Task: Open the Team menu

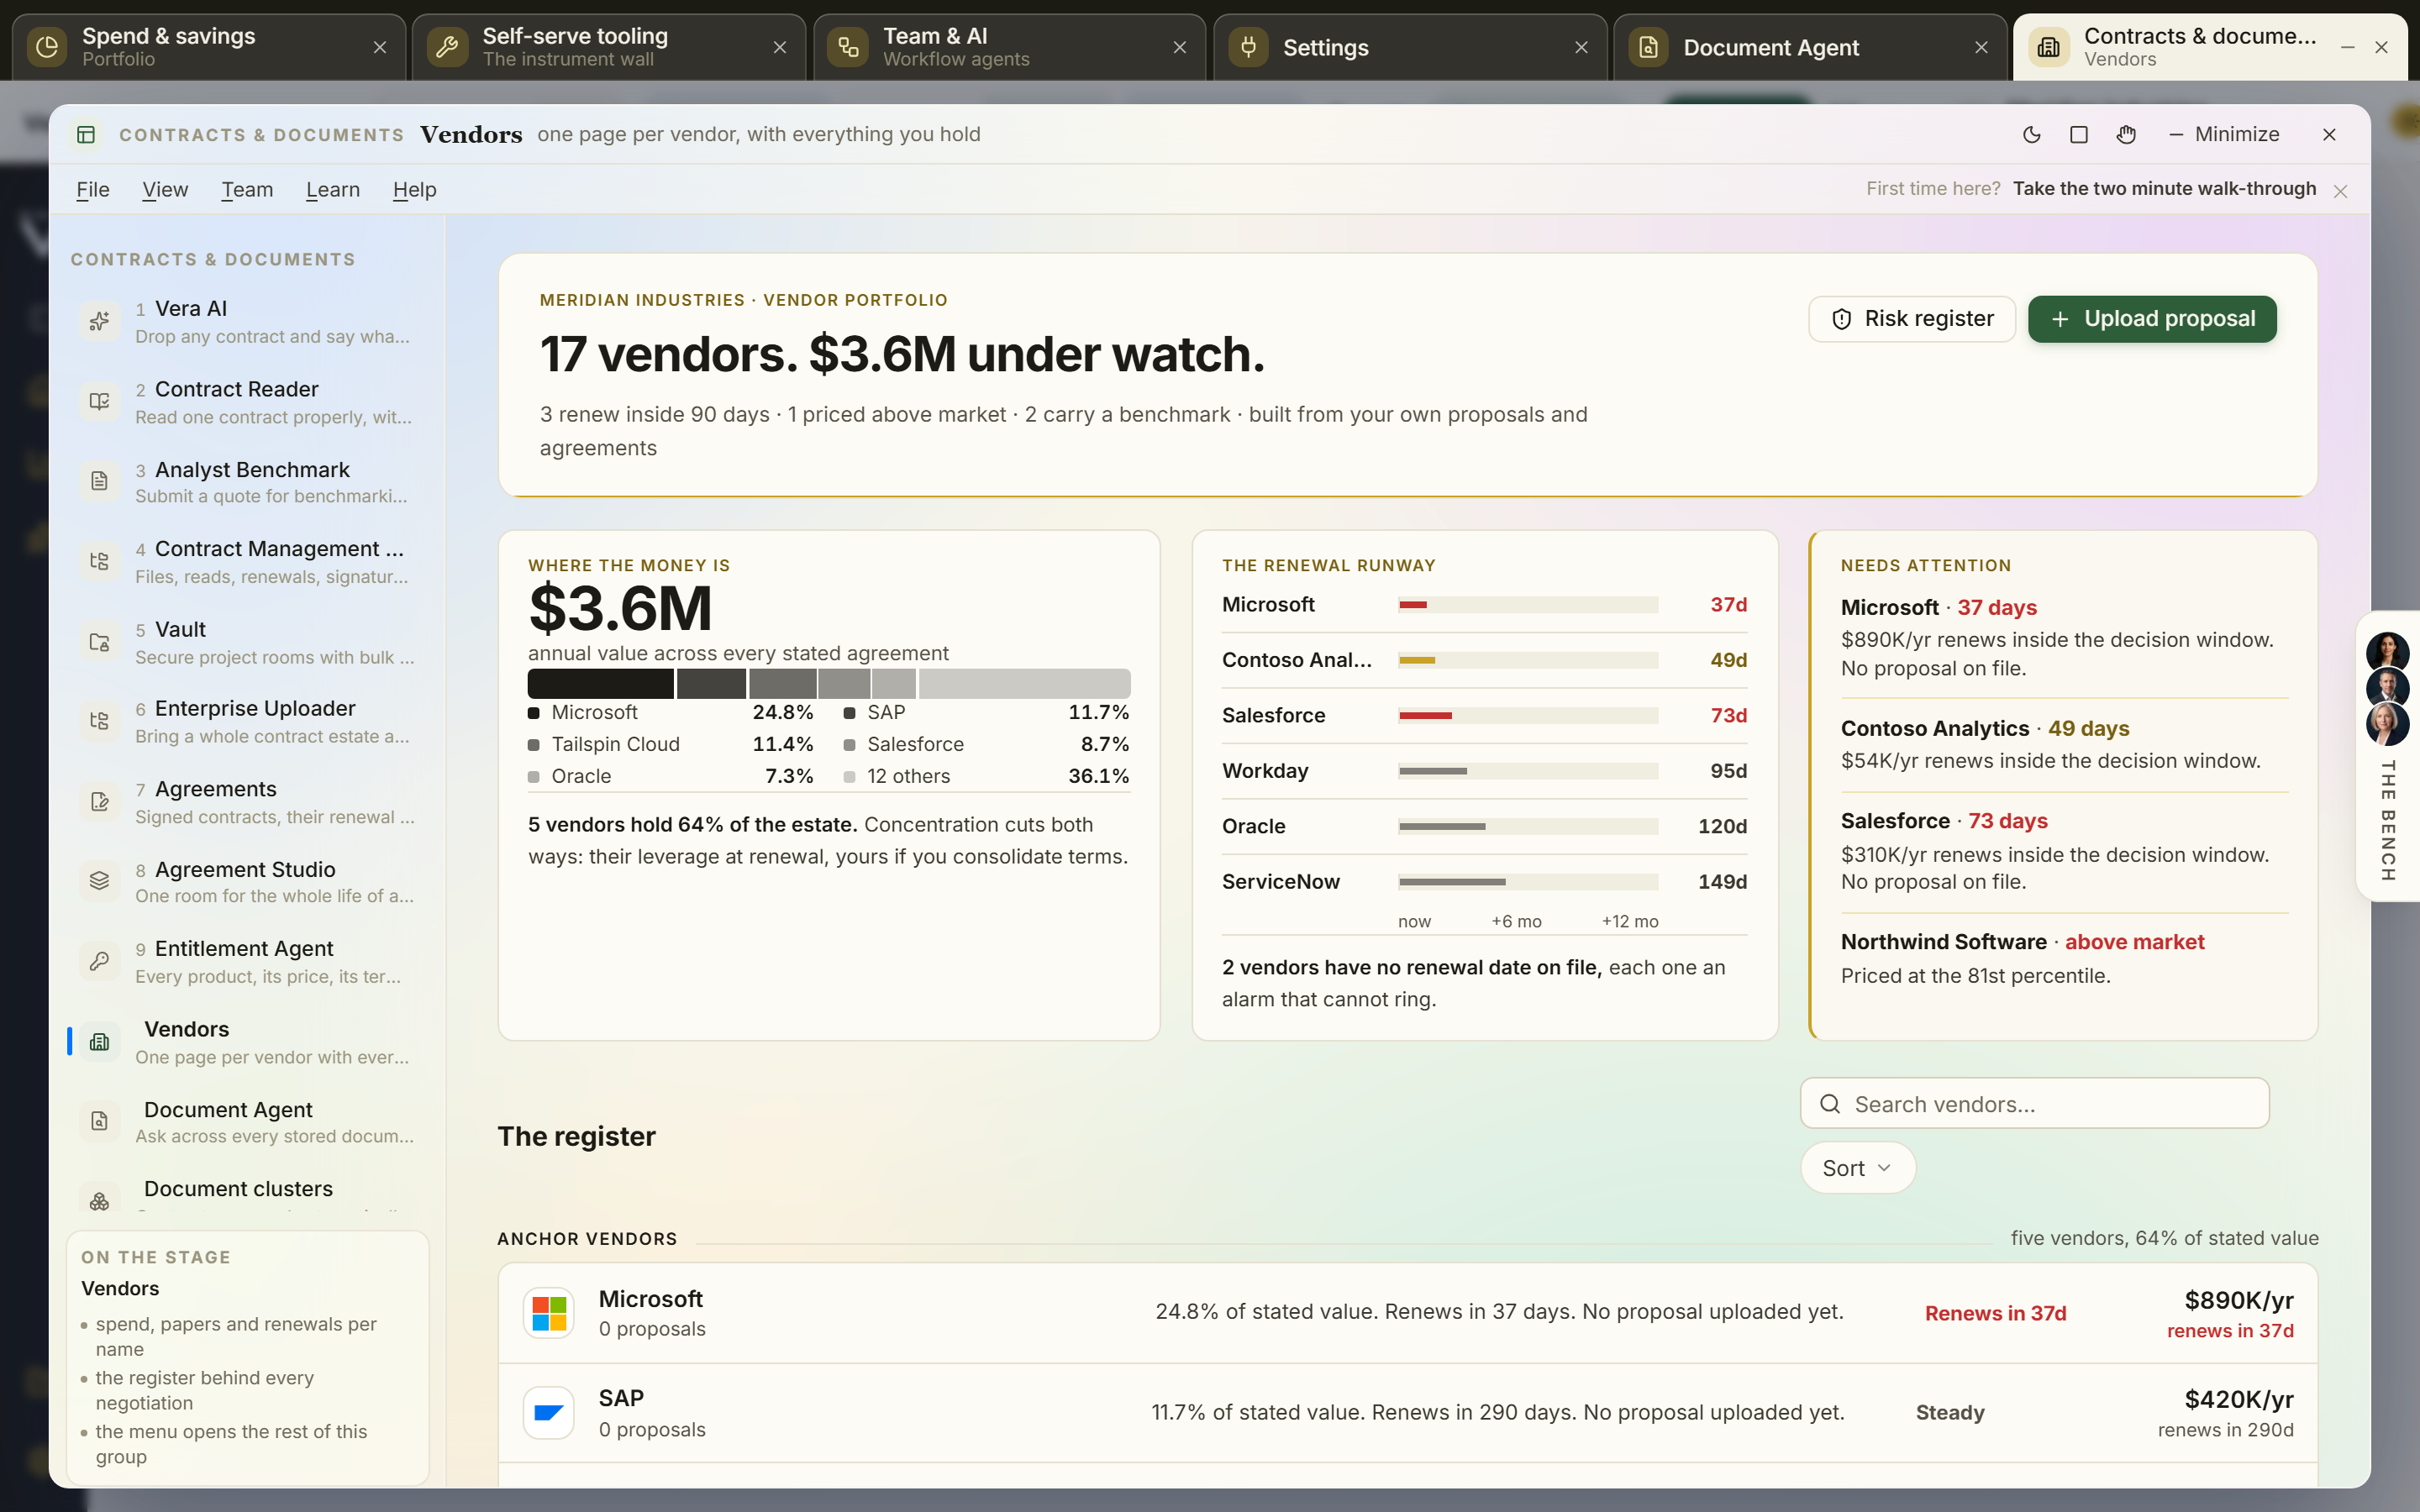Action: click(247, 190)
